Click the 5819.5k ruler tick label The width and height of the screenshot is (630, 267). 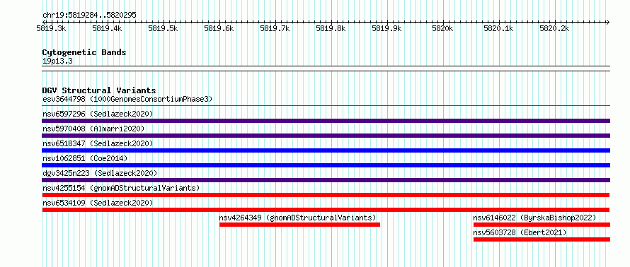(x=163, y=28)
